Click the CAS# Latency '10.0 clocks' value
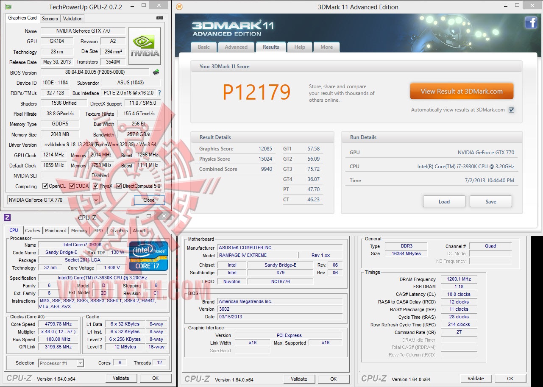543x387 pixels. coord(459,294)
